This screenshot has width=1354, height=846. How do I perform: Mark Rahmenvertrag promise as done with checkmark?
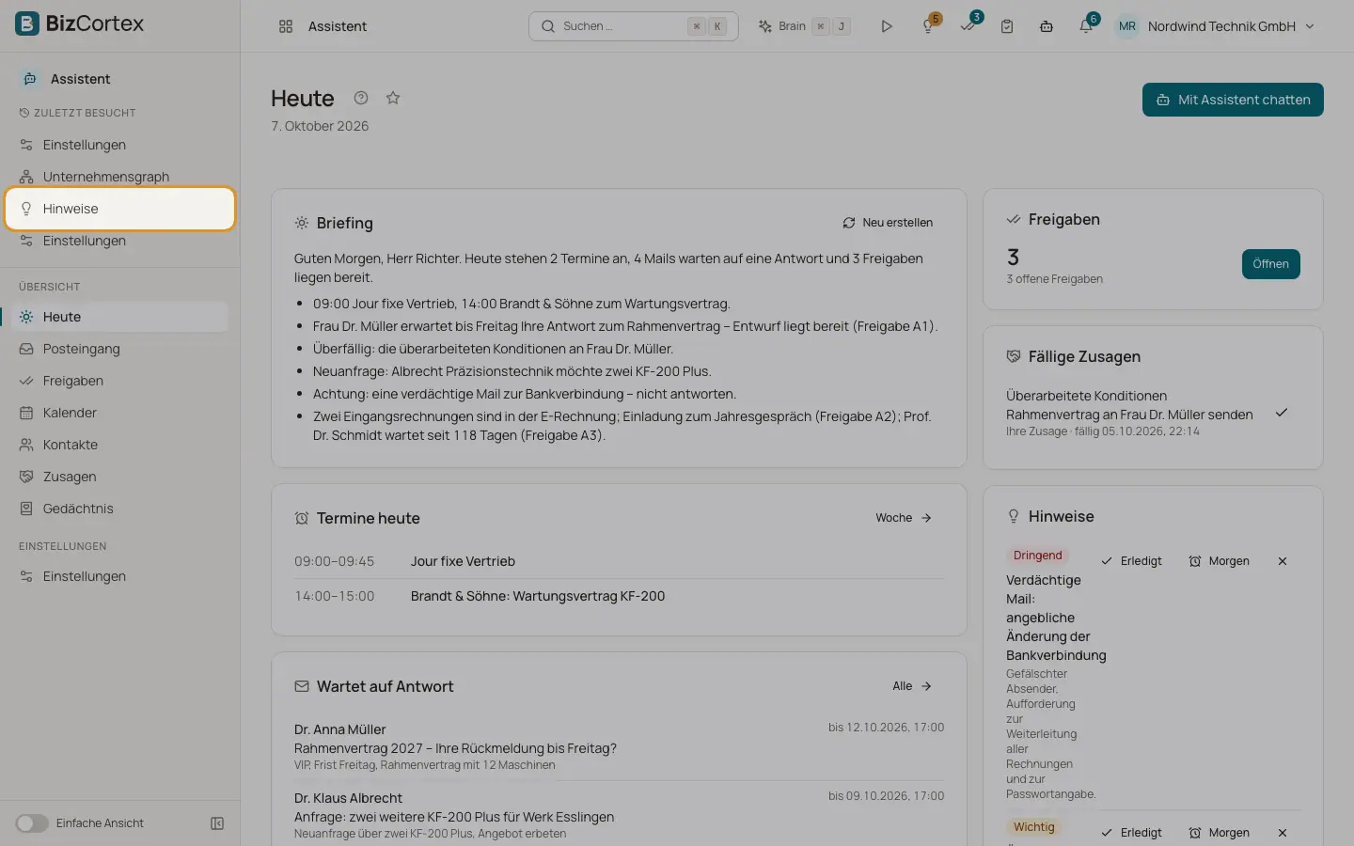coord(1282,413)
